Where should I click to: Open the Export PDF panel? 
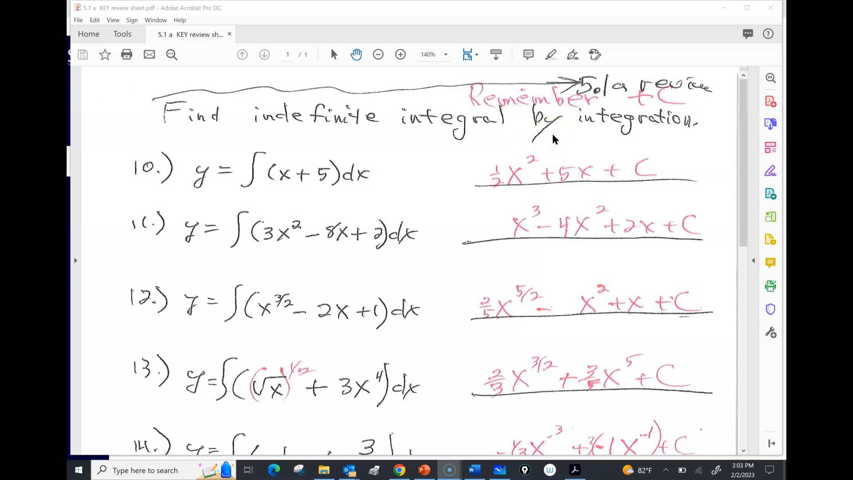(771, 124)
